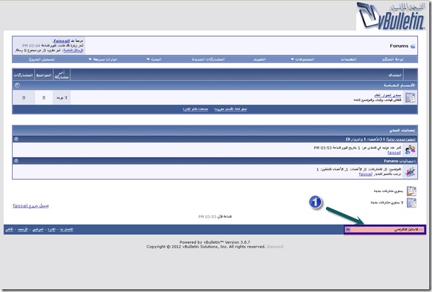The image size is (432, 292).
Task: Click the 'لا يوجد' last post cell
Action: point(62,97)
